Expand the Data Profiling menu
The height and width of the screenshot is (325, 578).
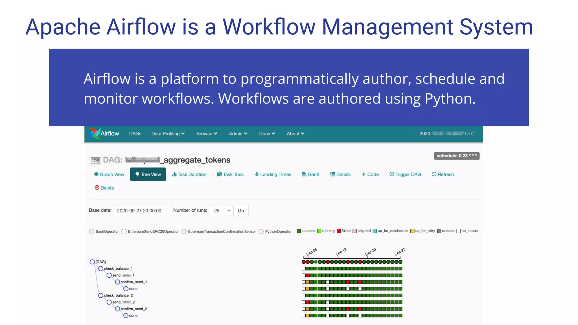pyautogui.click(x=168, y=134)
